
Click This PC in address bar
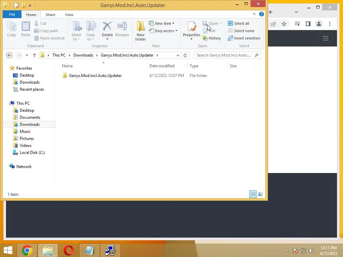pyautogui.click(x=59, y=55)
